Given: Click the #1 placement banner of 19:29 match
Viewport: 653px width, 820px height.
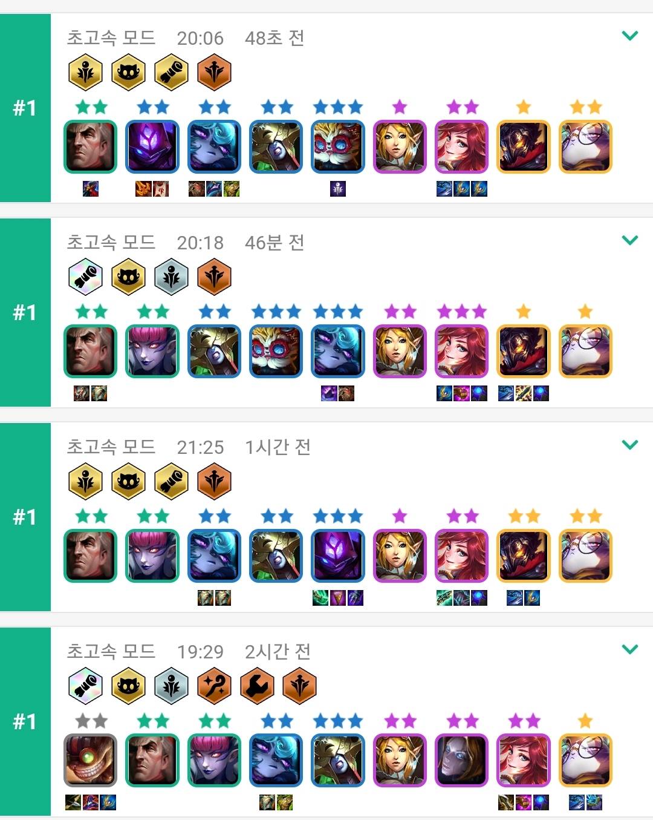Looking at the screenshot, I should [x=25, y=721].
